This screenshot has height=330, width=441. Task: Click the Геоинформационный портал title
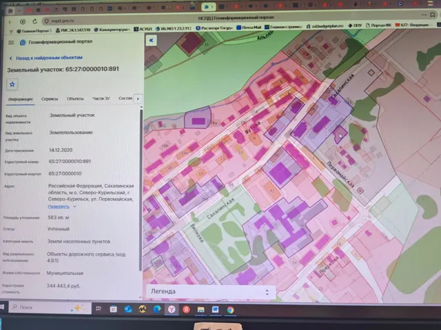60,41
